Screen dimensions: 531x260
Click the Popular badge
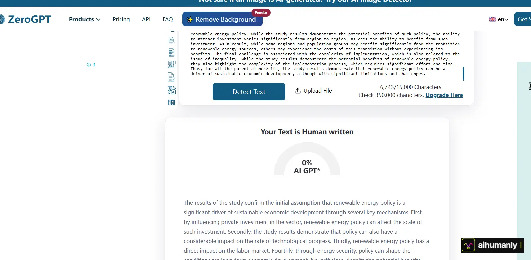pos(261,12)
